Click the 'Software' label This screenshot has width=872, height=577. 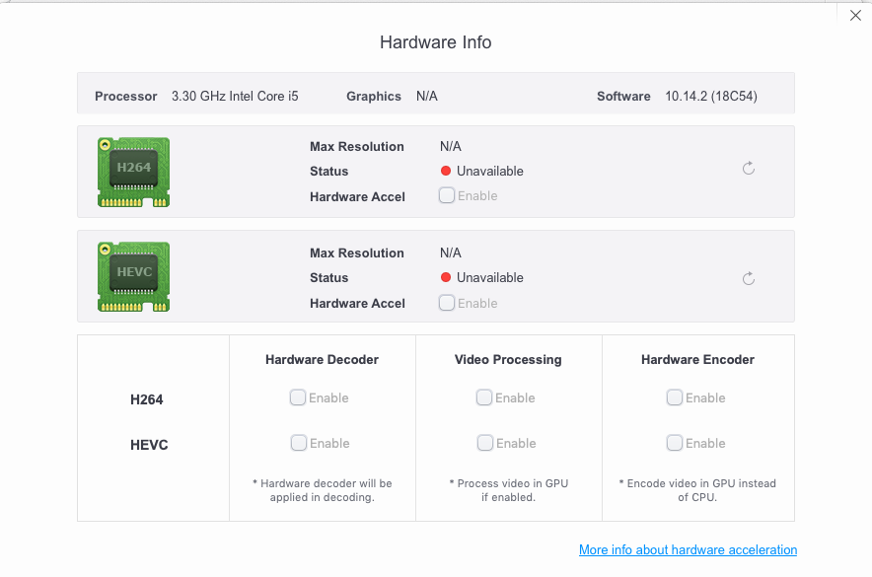click(623, 97)
